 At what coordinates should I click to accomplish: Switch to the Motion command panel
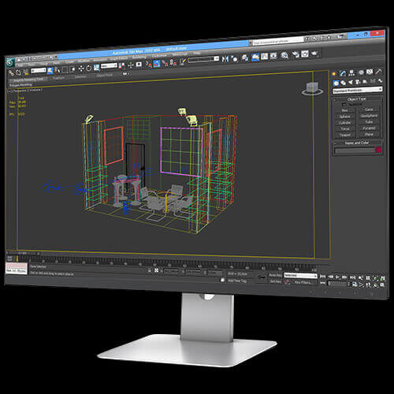[x=361, y=72]
